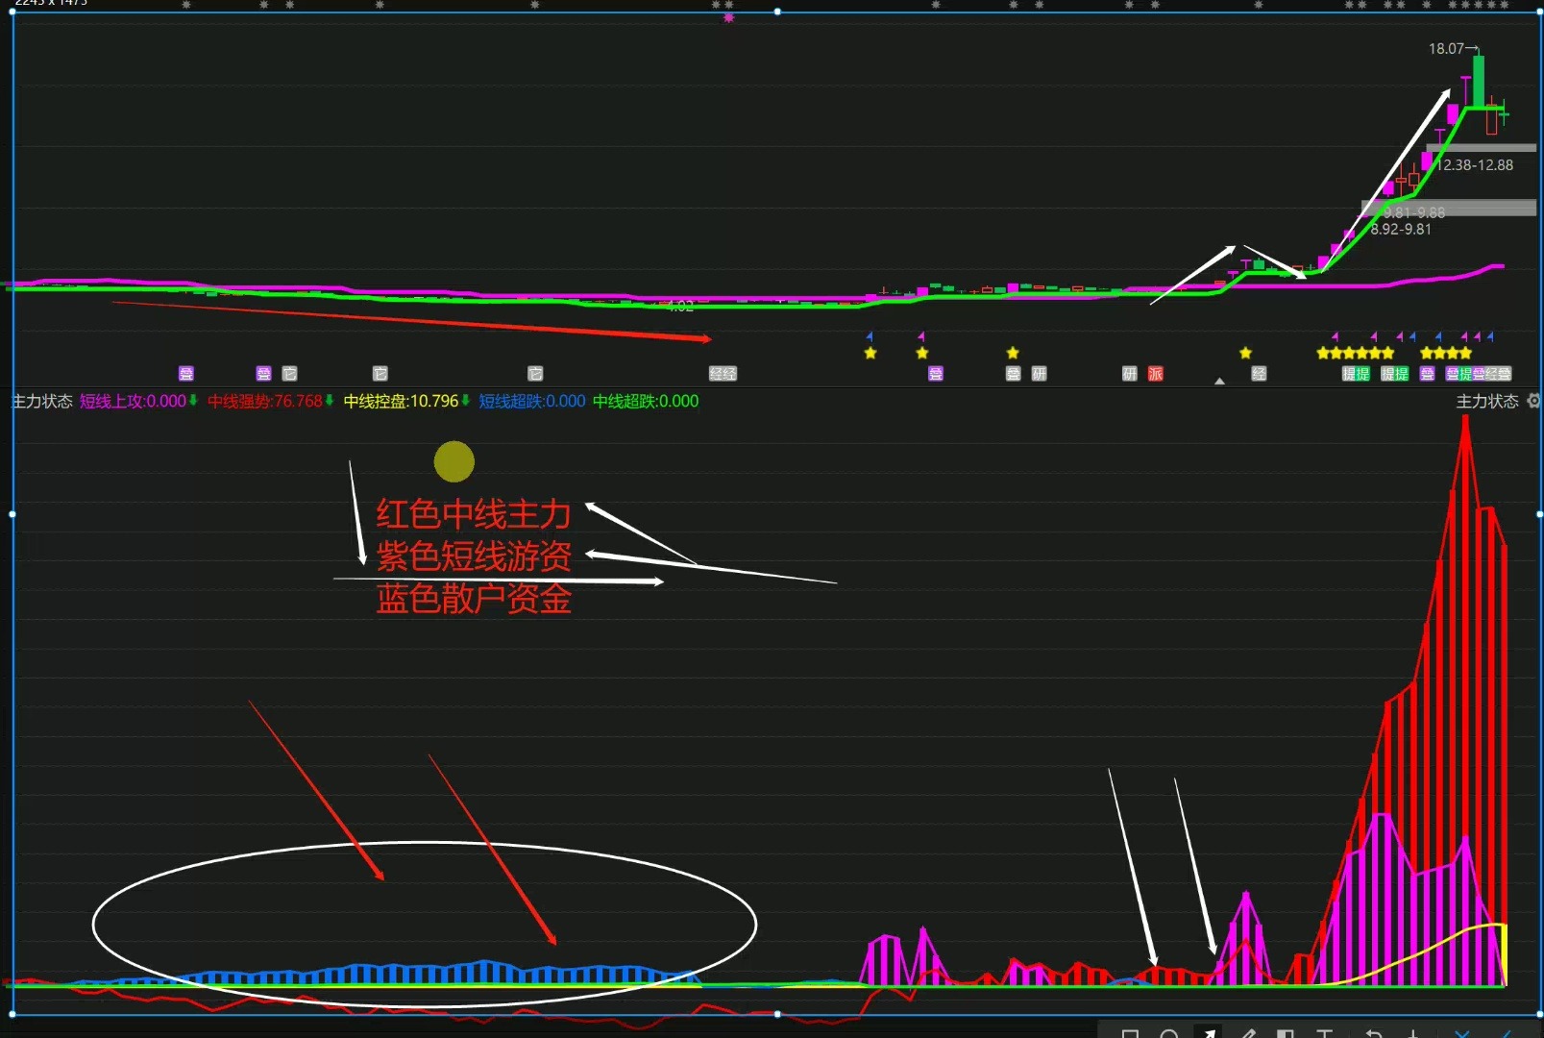Click the 9.81-9.88 gap range label
Viewport: 1544px width, 1038px height.
[1414, 212]
